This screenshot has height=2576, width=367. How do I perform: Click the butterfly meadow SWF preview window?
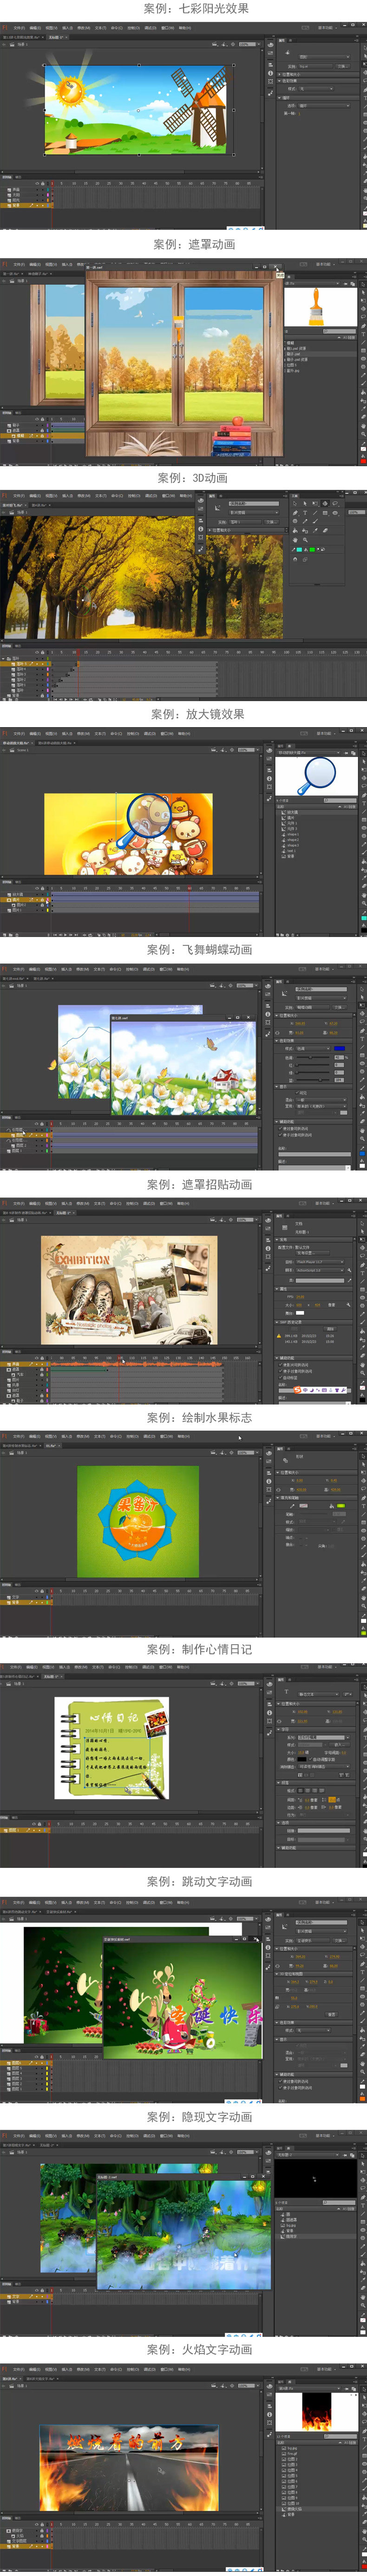tap(183, 1066)
